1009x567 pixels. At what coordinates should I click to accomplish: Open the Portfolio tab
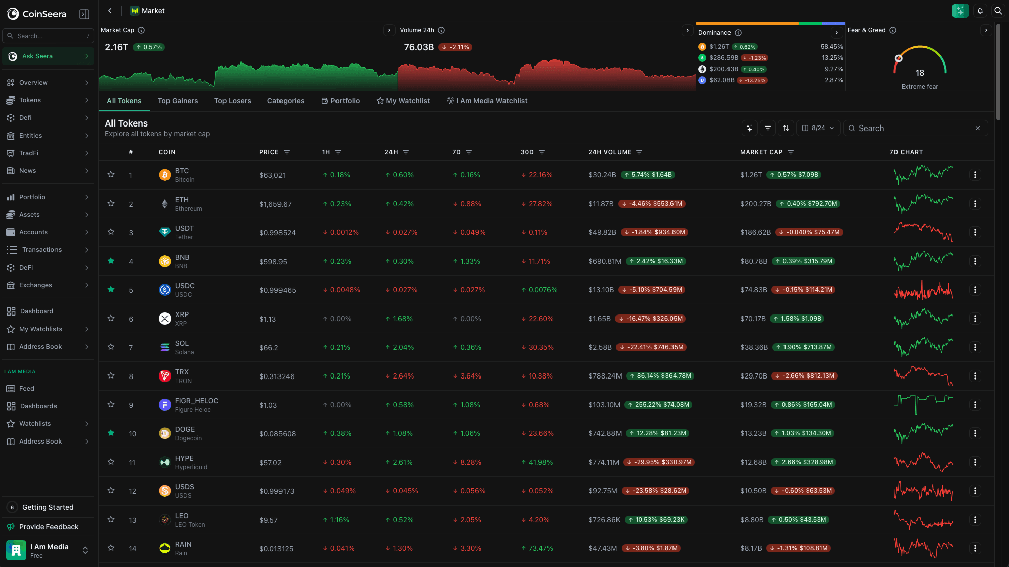(341, 101)
